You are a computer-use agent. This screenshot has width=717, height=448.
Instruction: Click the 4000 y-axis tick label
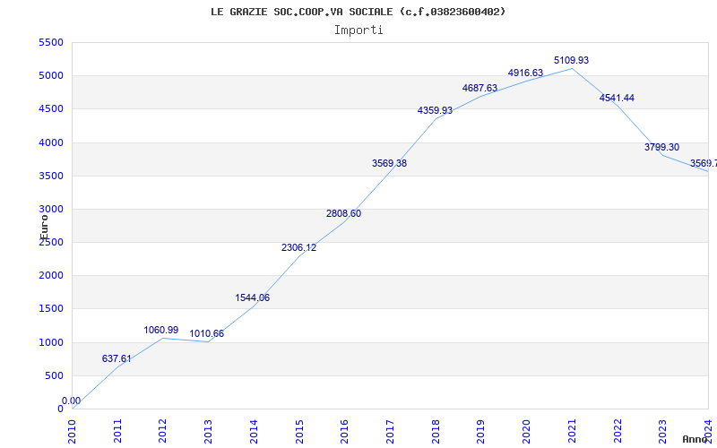click(51, 142)
